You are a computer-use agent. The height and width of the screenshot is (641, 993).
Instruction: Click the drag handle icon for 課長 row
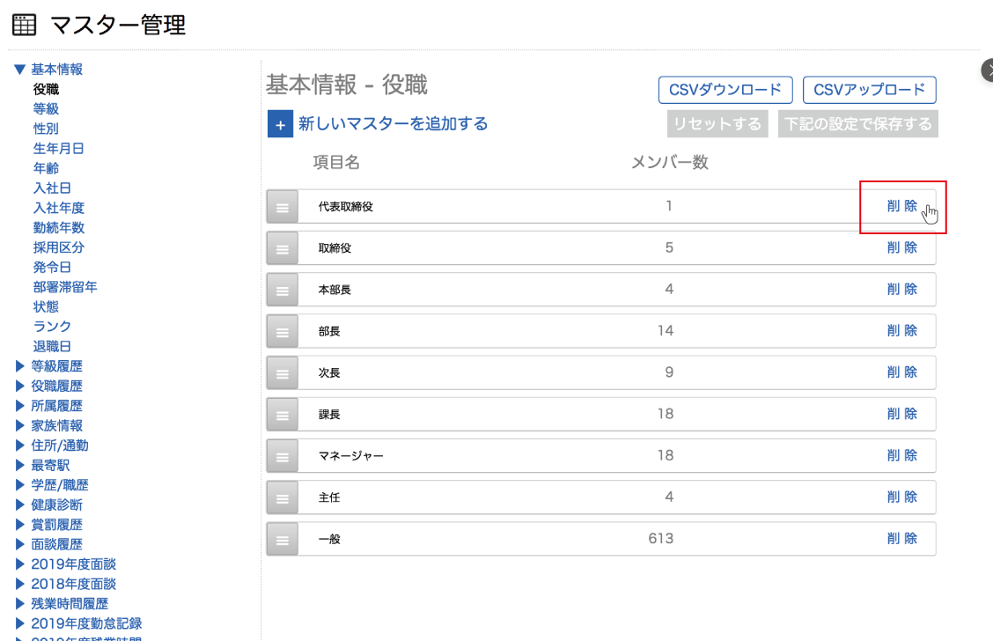(282, 415)
